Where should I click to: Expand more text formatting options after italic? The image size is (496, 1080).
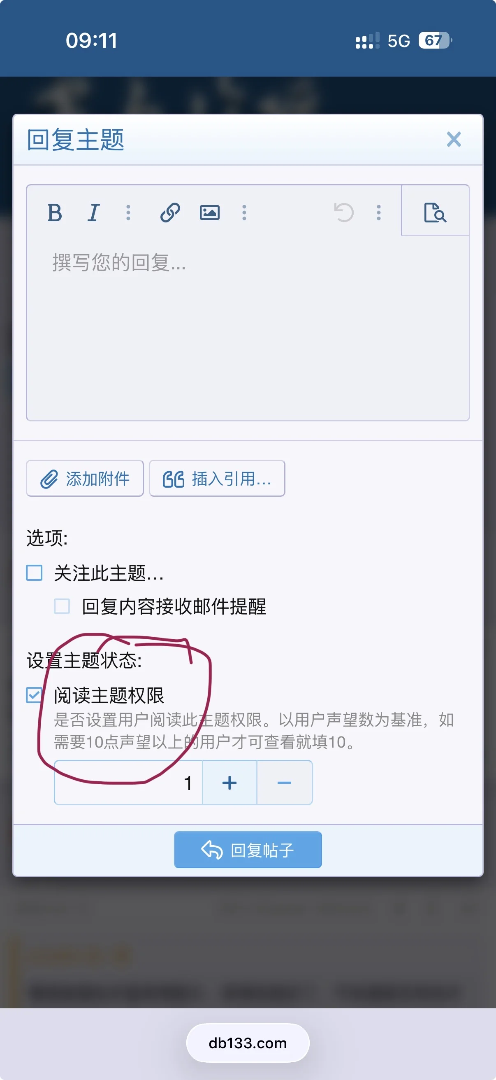[128, 213]
